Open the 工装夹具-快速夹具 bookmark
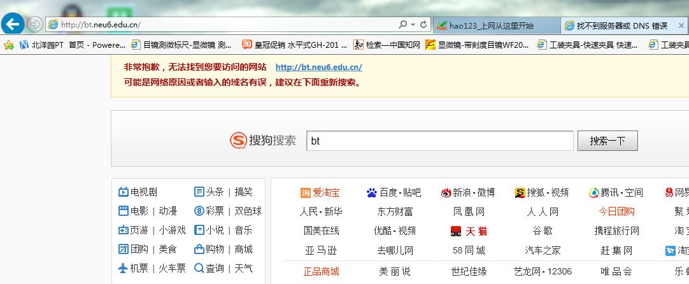 click(x=588, y=45)
